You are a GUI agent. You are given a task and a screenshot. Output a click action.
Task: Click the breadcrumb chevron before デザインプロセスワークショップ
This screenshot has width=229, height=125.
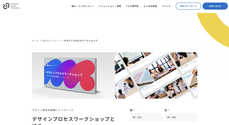(62, 41)
